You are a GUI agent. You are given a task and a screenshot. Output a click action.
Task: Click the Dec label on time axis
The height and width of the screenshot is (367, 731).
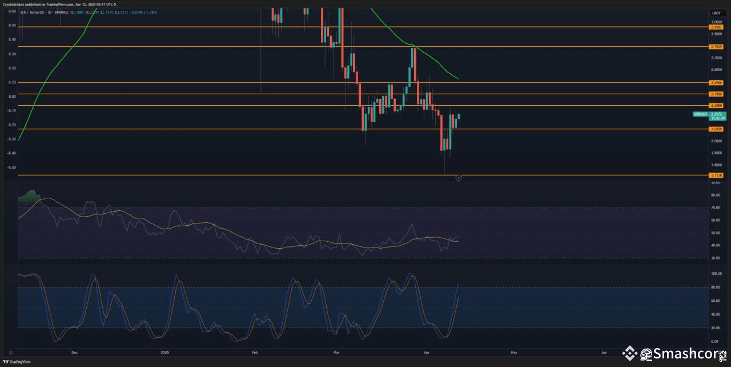coord(74,353)
